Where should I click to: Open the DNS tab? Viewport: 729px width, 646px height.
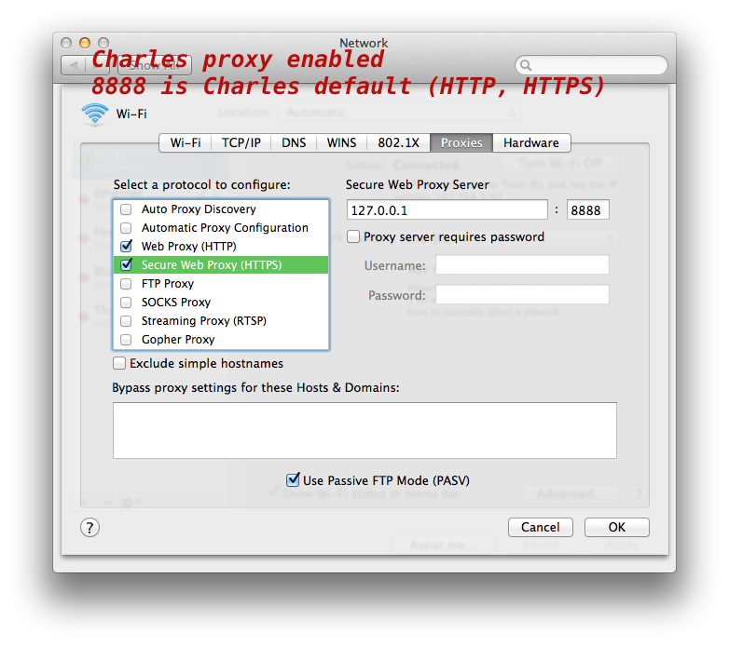(294, 142)
